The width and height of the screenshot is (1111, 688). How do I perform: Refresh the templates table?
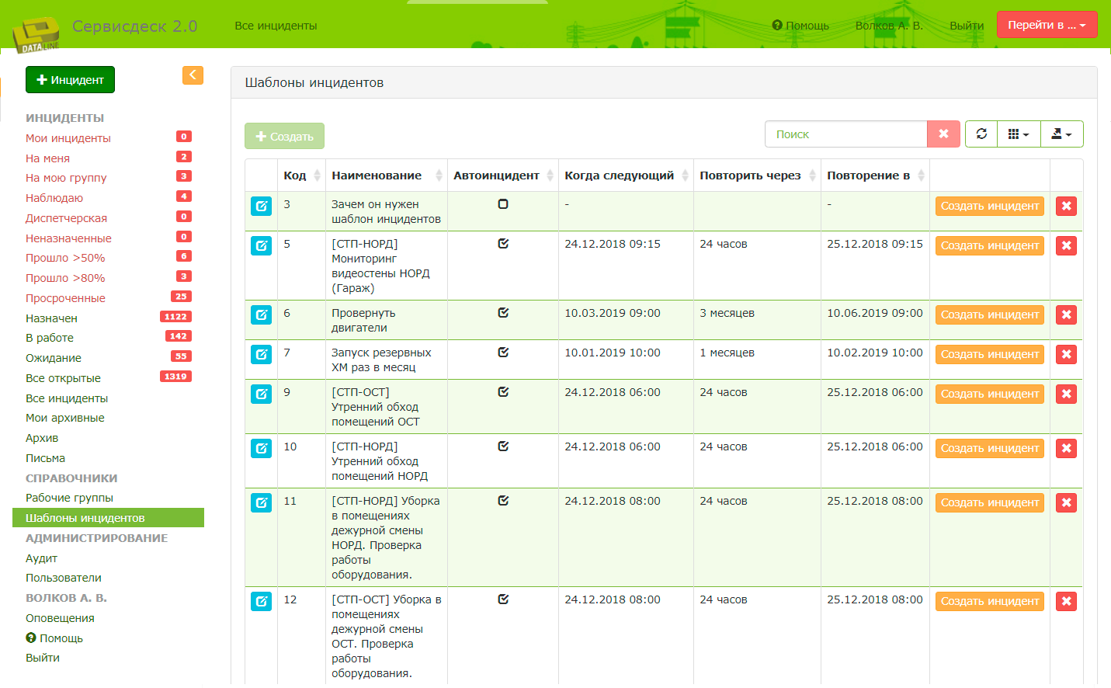click(x=981, y=134)
